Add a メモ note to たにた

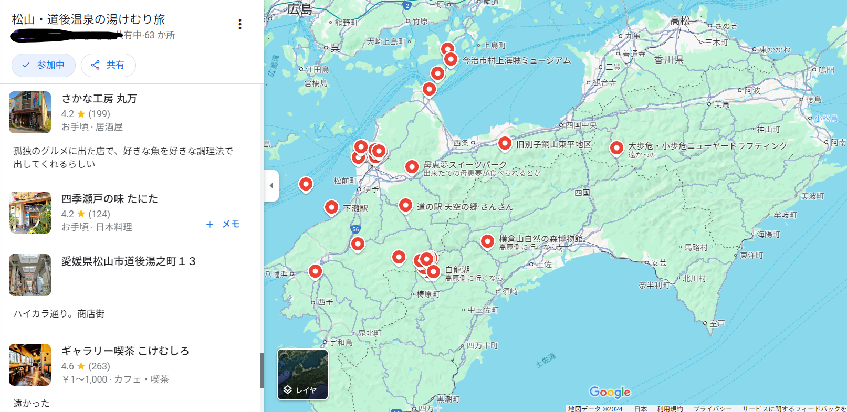(x=223, y=224)
